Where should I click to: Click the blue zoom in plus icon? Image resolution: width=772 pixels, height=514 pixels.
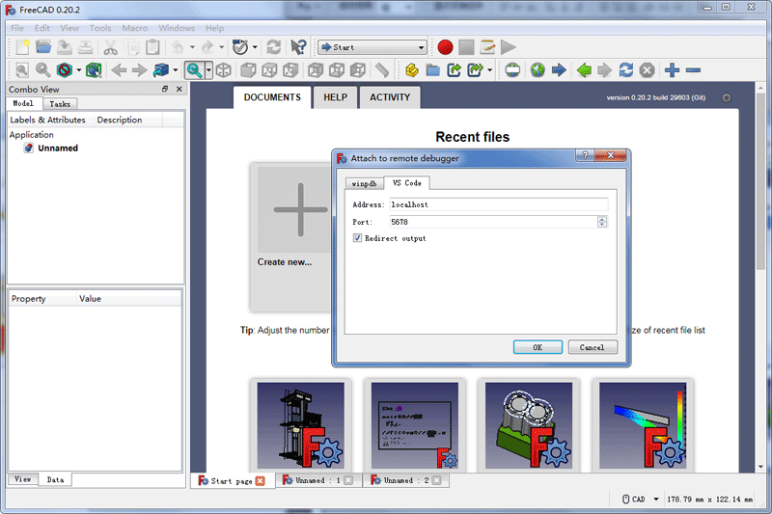673,70
